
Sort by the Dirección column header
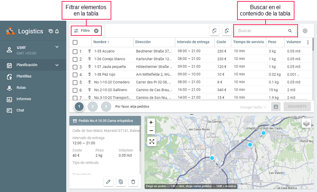(x=143, y=42)
